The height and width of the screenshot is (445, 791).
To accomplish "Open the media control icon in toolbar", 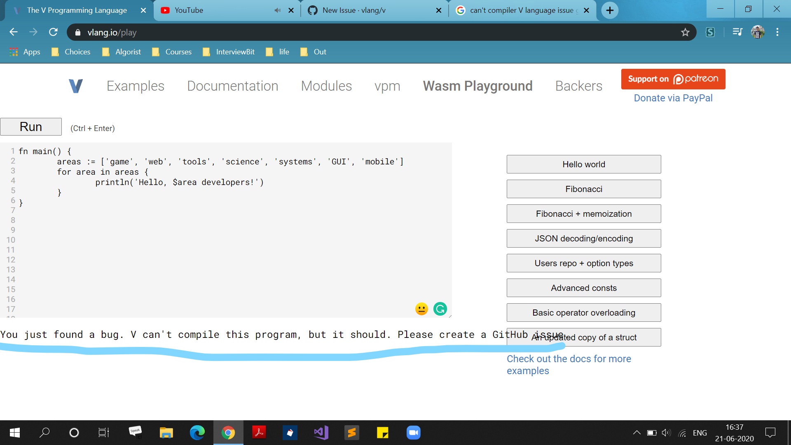I will click(737, 32).
